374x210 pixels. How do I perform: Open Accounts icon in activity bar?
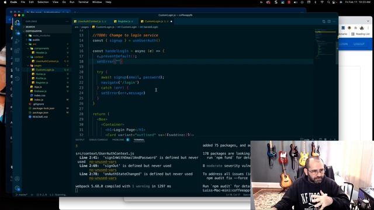tap(17, 179)
